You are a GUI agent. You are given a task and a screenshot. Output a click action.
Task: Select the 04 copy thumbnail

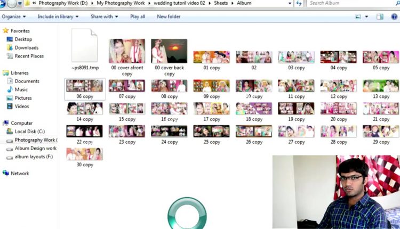[x=339, y=57]
